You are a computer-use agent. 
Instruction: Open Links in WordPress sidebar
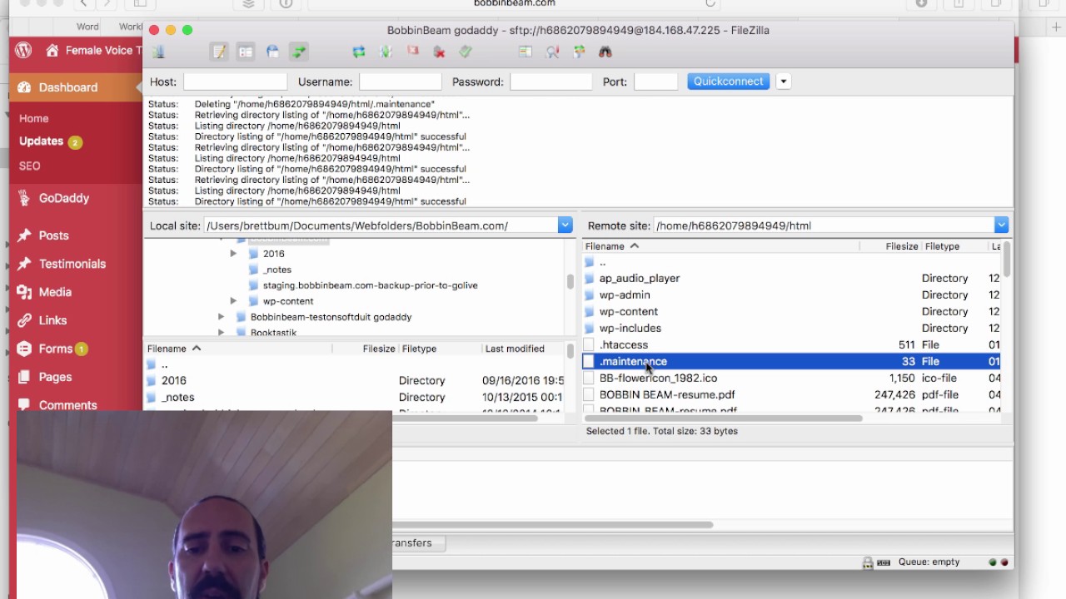52,320
